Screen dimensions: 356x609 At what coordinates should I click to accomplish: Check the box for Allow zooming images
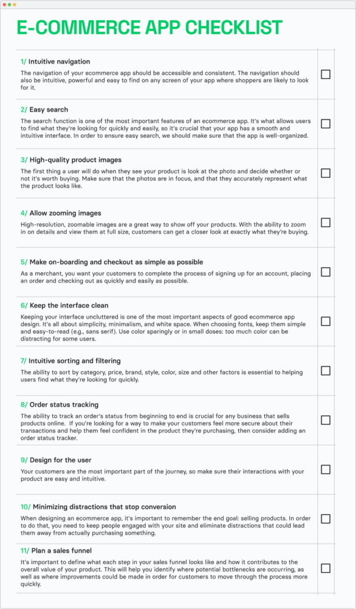pyautogui.click(x=326, y=222)
